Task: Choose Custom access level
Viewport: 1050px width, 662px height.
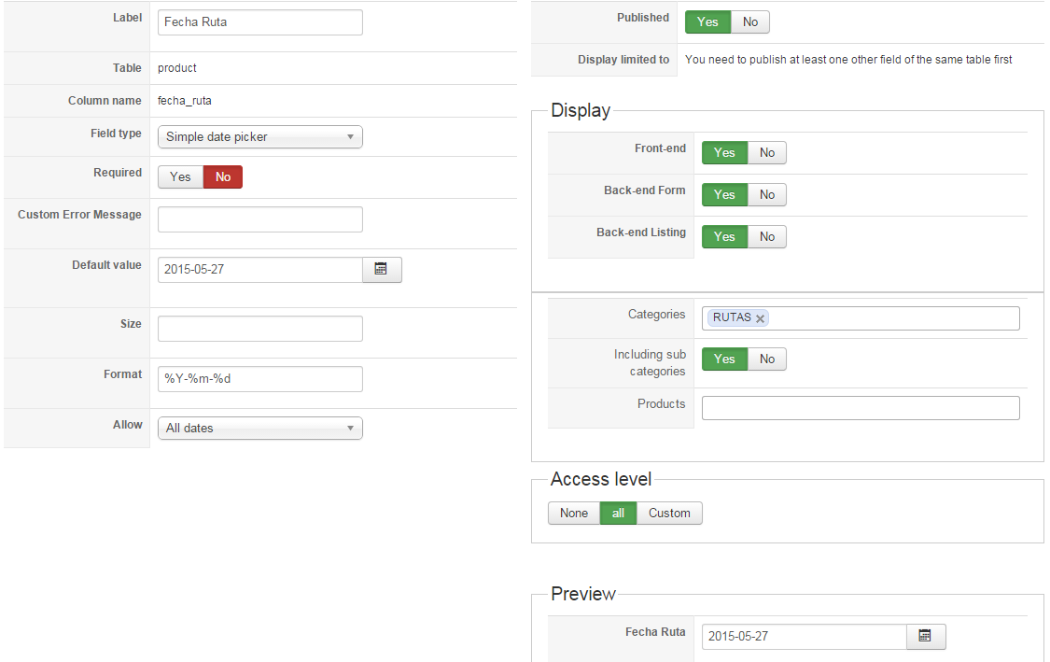Action: pos(669,513)
